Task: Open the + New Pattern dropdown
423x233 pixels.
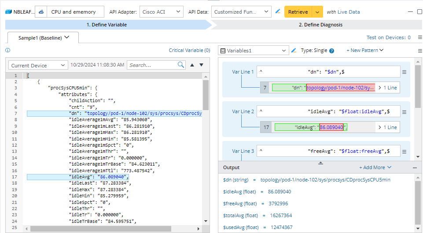Action: [364, 51]
